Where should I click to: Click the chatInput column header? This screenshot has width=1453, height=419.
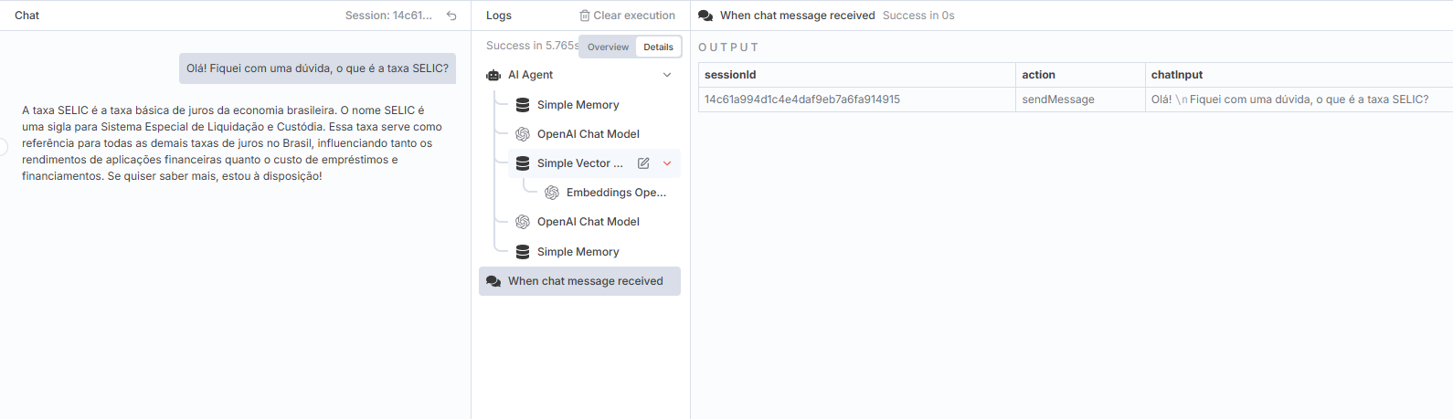[1176, 75]
